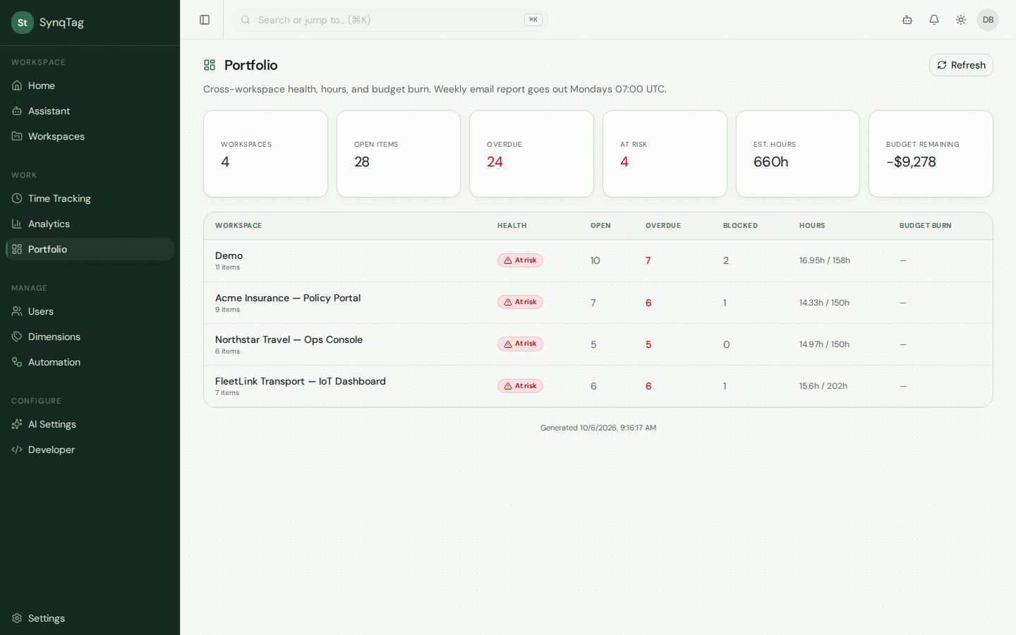Click the Budget Burn column header
This screenshot has width=1016, height=635.
click(925, 226)
